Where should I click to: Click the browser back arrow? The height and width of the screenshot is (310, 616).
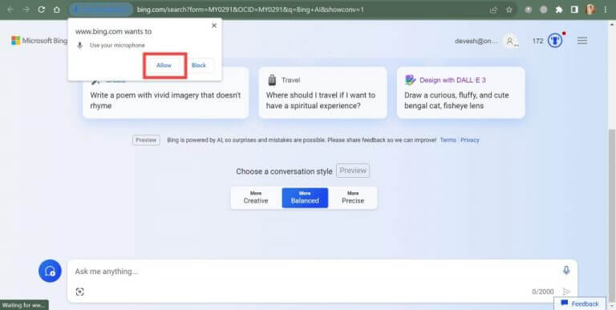[10, 10]
